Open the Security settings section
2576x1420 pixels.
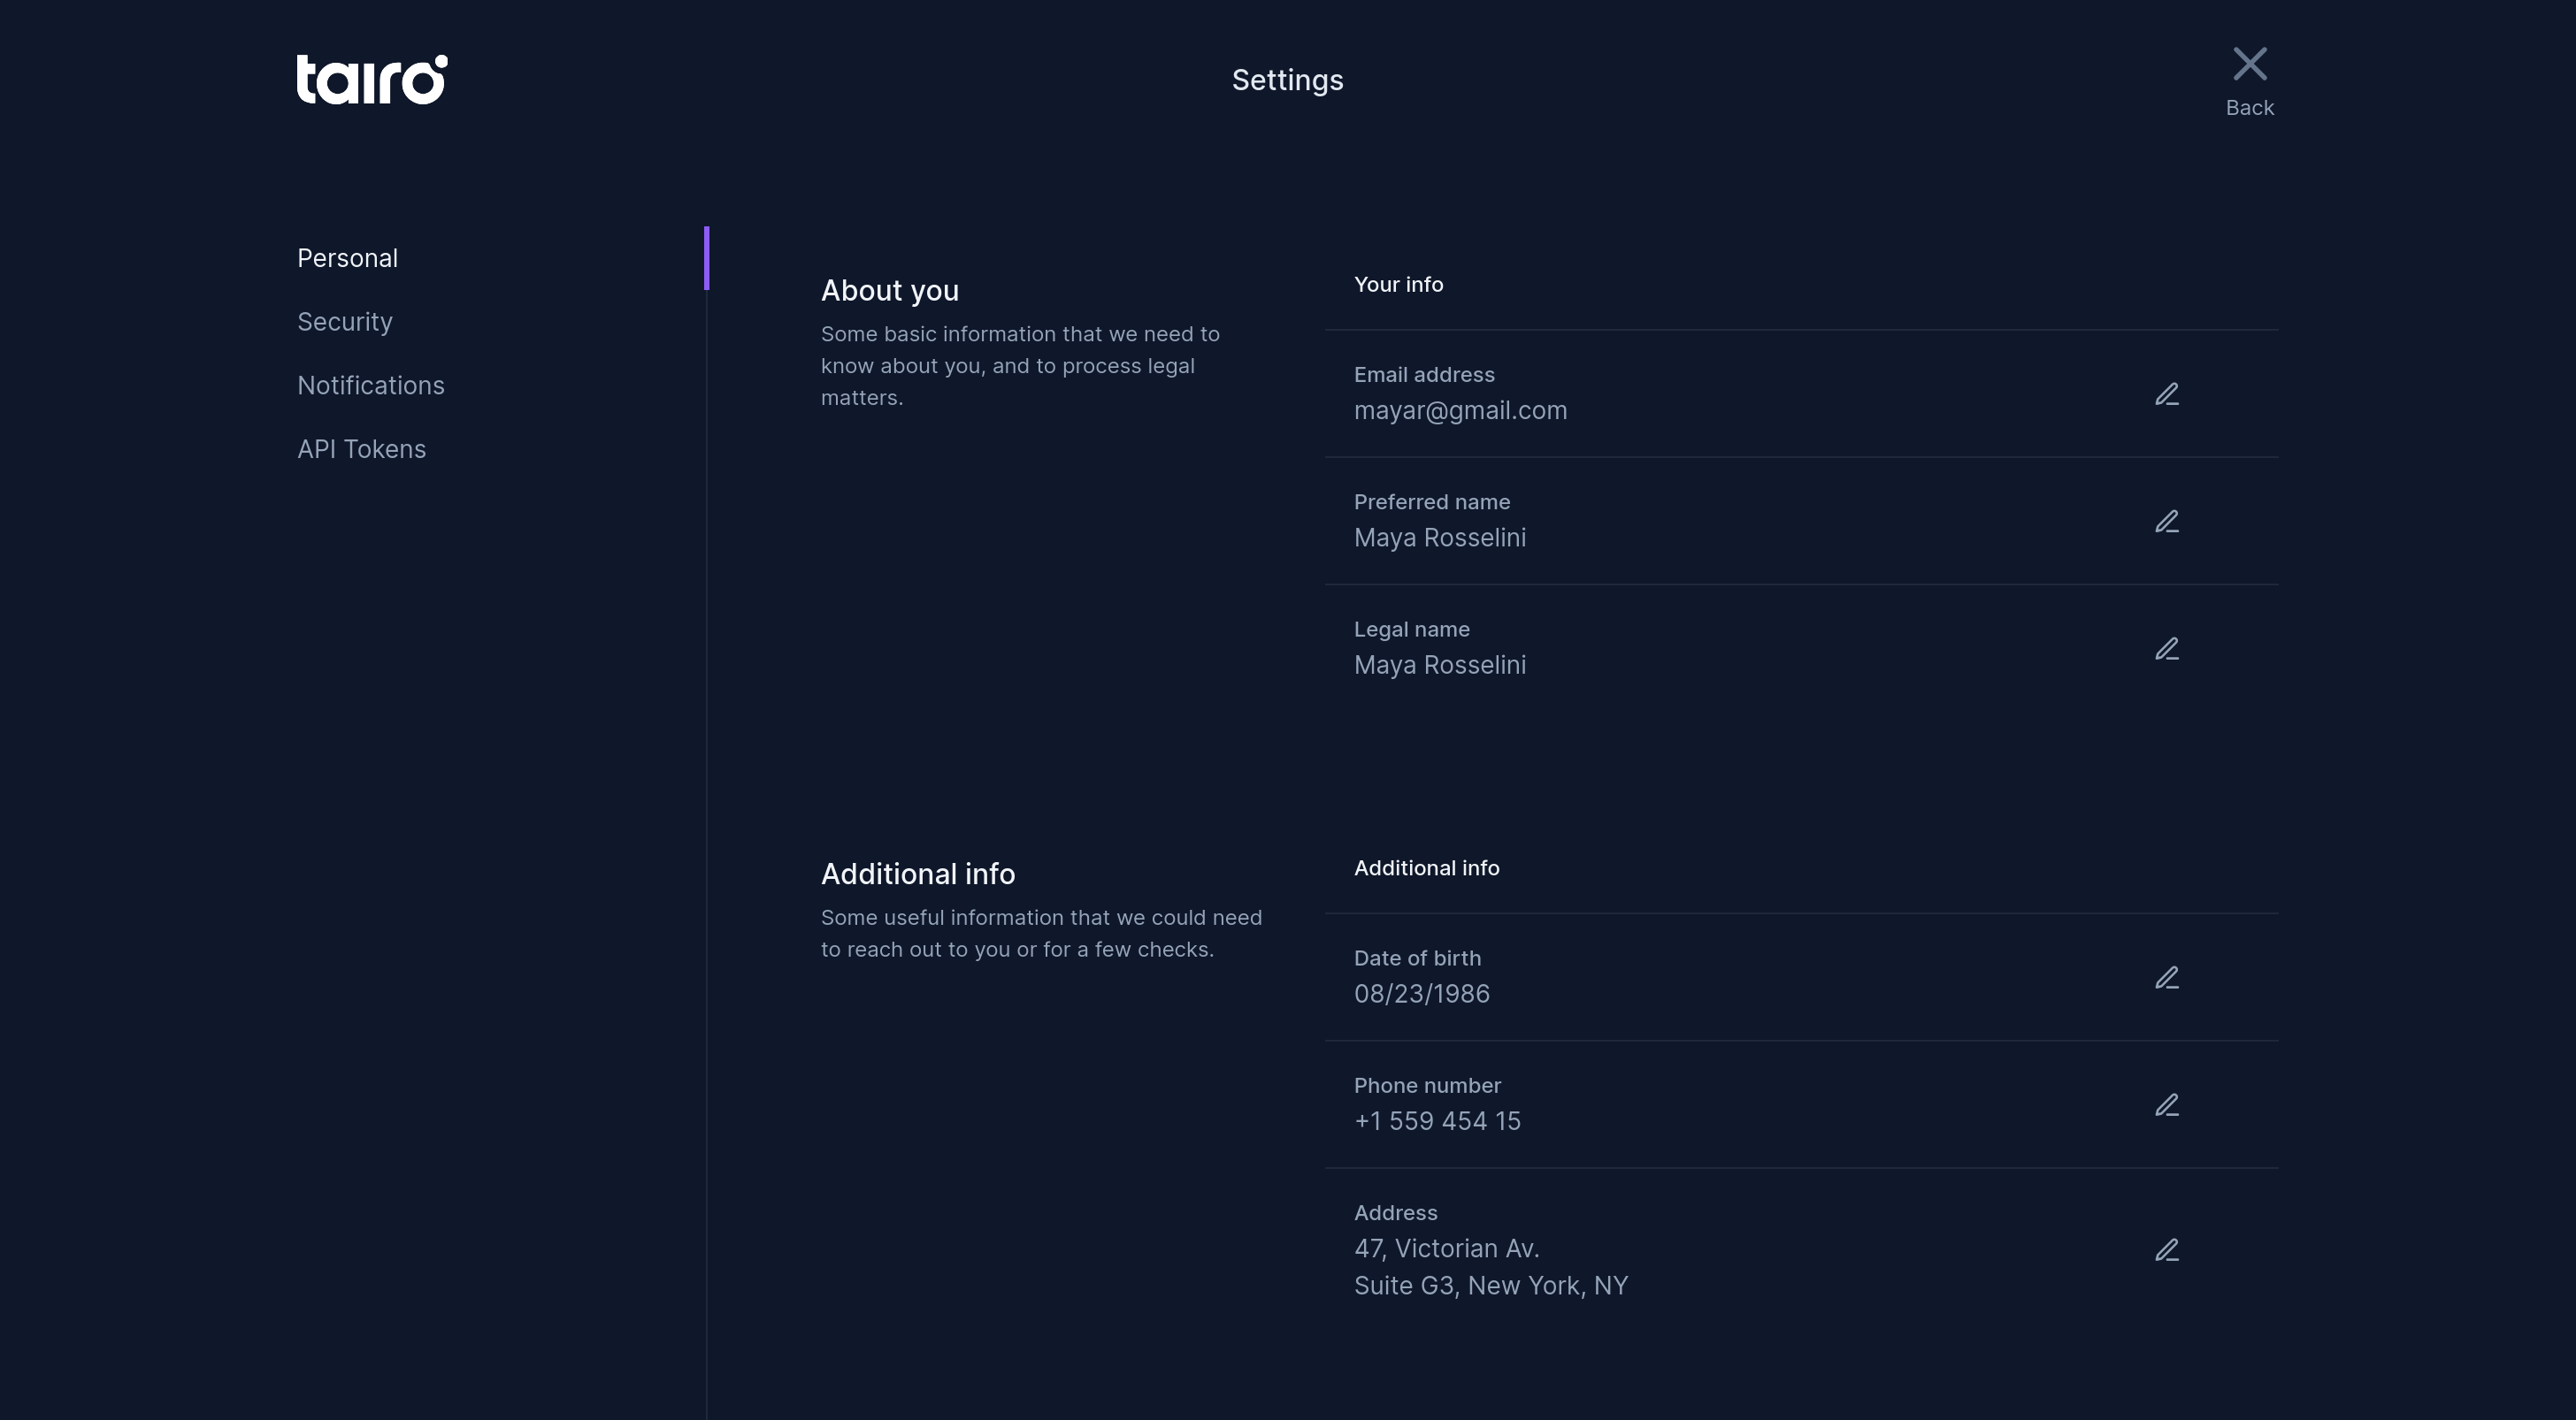(345, 322)
